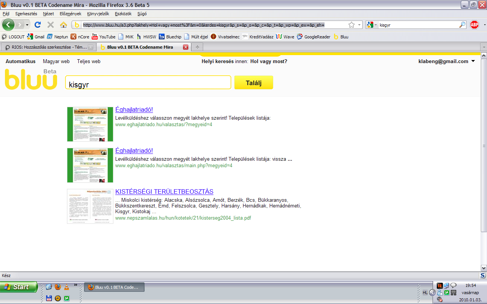487x304 pixels.
Task: Expand the quick launch overflow chevron
Action: pyautogui.click(x=75, y=285)
